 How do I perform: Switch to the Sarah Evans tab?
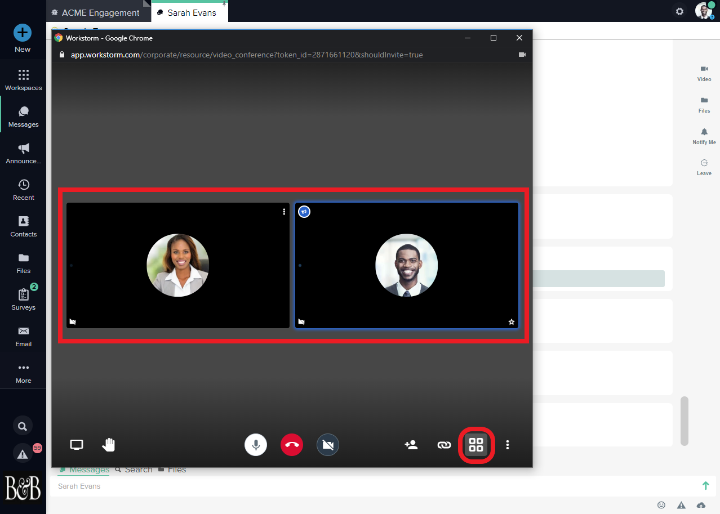click(x=190, y=12)
